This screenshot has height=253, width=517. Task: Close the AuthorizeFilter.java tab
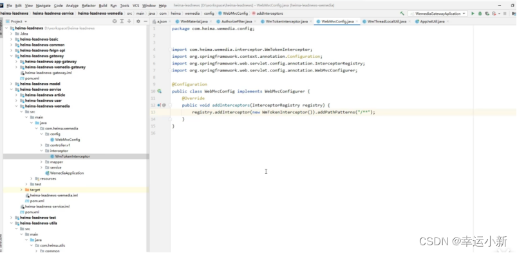(x=255, y=21)
